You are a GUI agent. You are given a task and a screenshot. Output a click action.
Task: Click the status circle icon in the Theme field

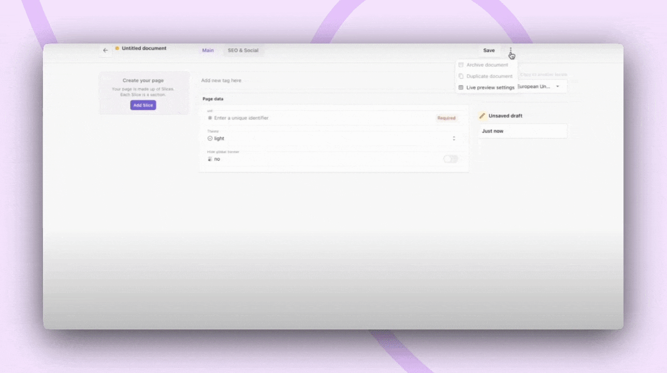[x=210, y=138]
